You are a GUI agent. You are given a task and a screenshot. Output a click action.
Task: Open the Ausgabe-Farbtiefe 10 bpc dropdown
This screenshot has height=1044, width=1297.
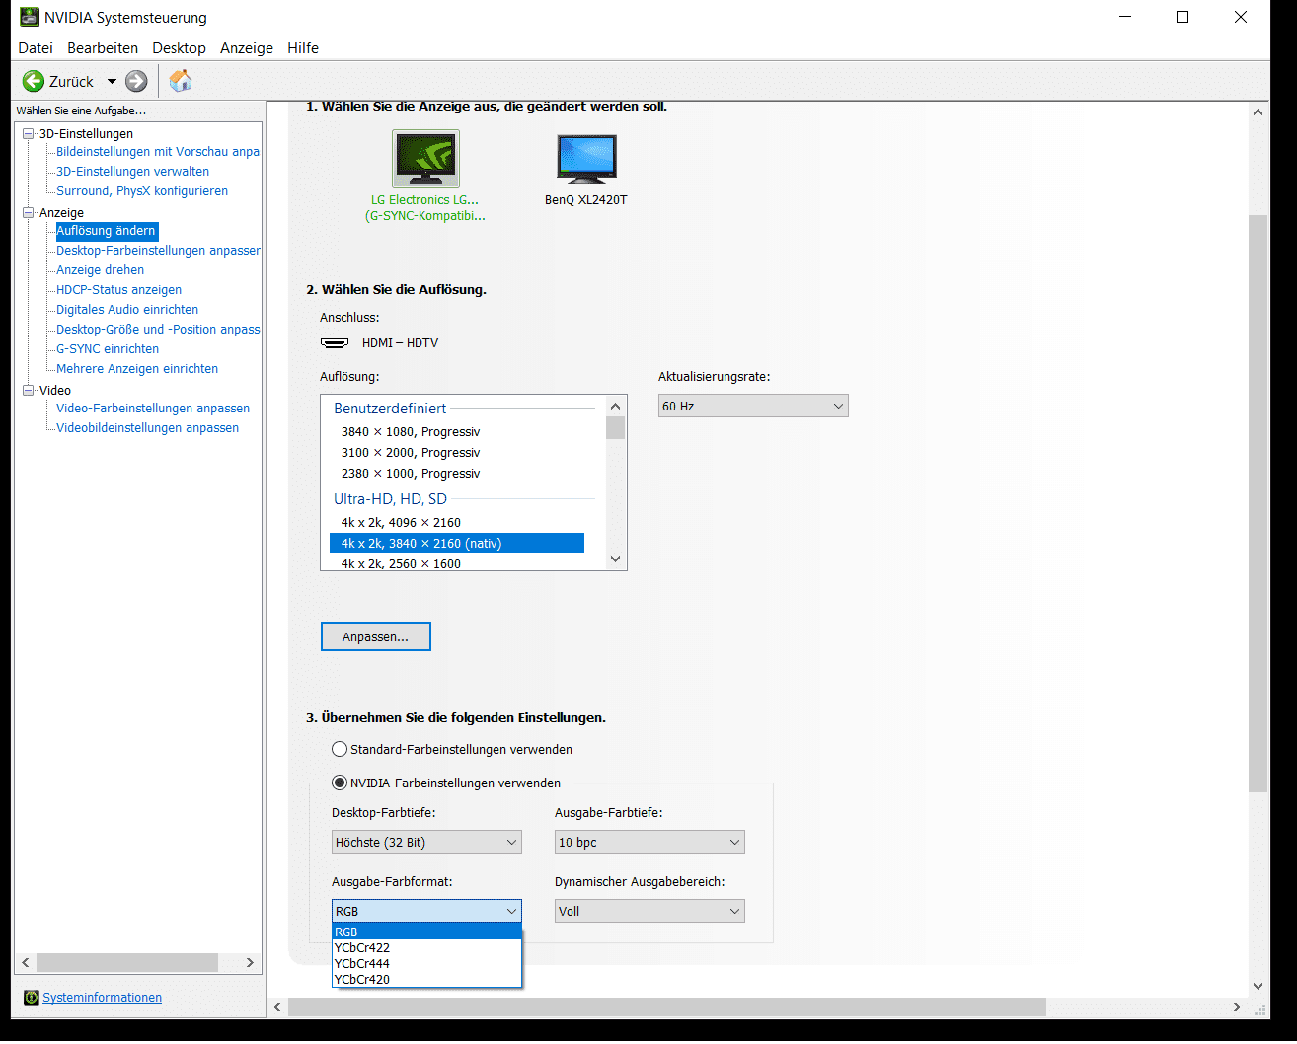point(649,843)
